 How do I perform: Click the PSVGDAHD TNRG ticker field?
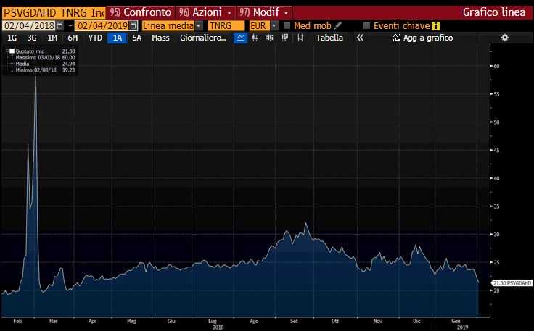tap(54, 12)
